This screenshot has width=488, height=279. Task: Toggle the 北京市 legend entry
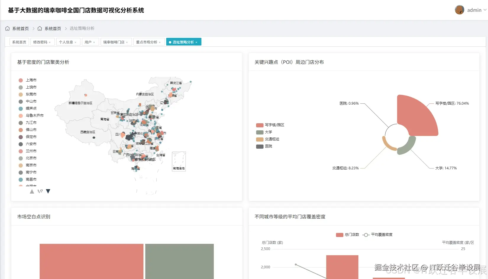coord(28,158)
